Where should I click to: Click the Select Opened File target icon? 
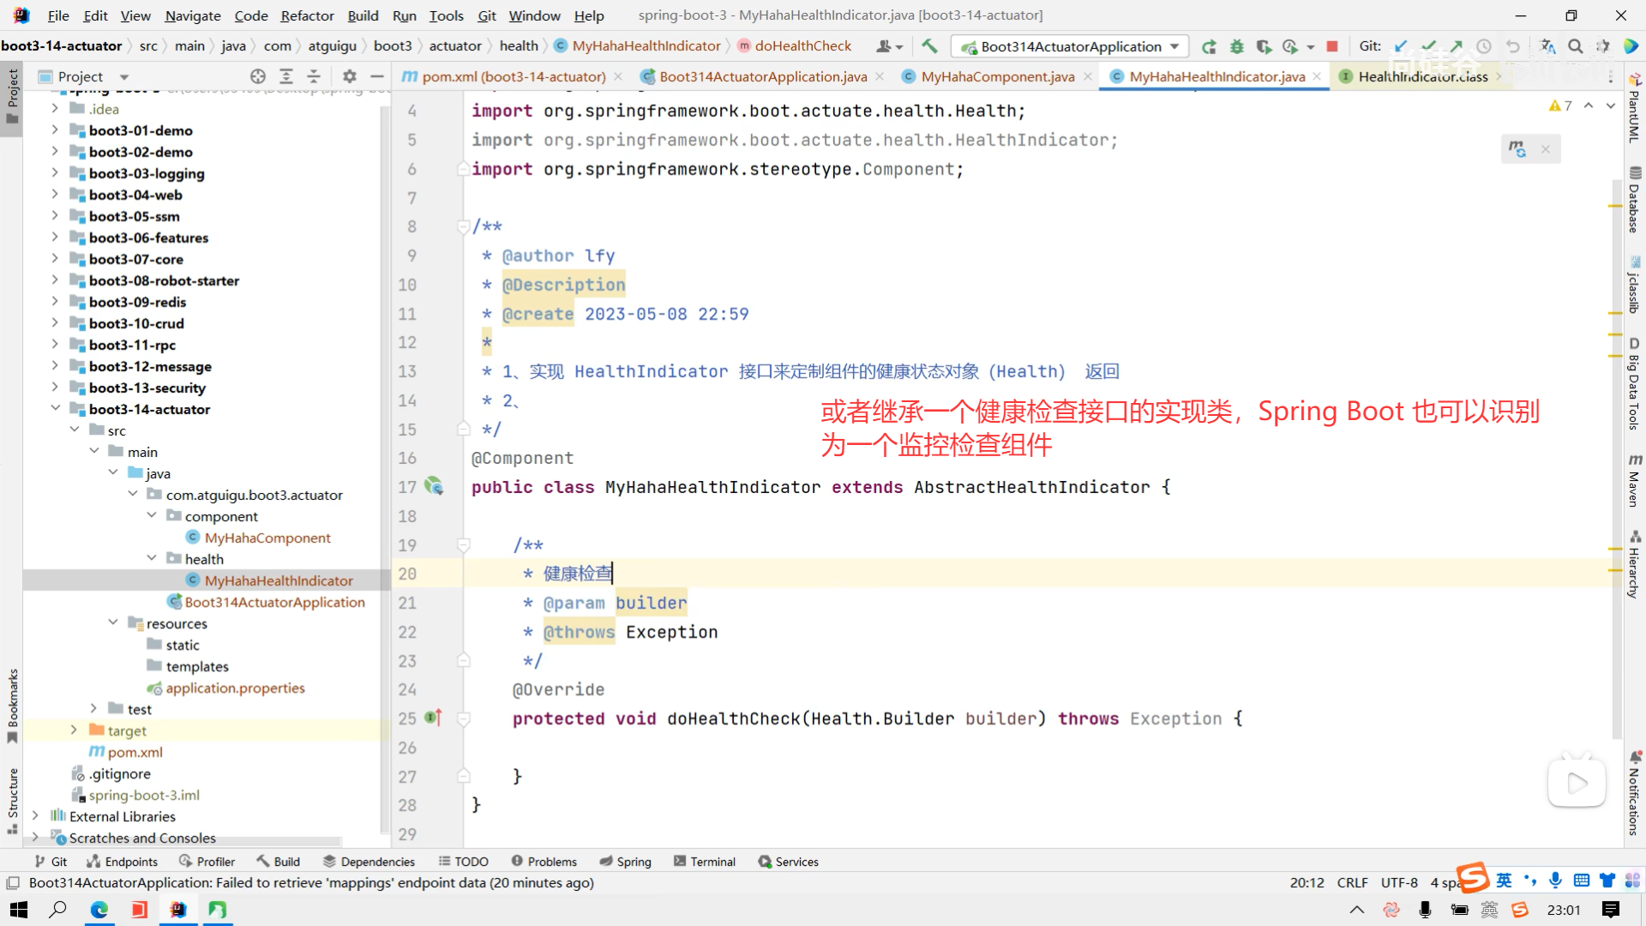click(257, 76)
